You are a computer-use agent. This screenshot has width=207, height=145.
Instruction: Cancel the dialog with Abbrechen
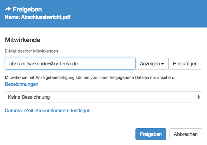185,134
